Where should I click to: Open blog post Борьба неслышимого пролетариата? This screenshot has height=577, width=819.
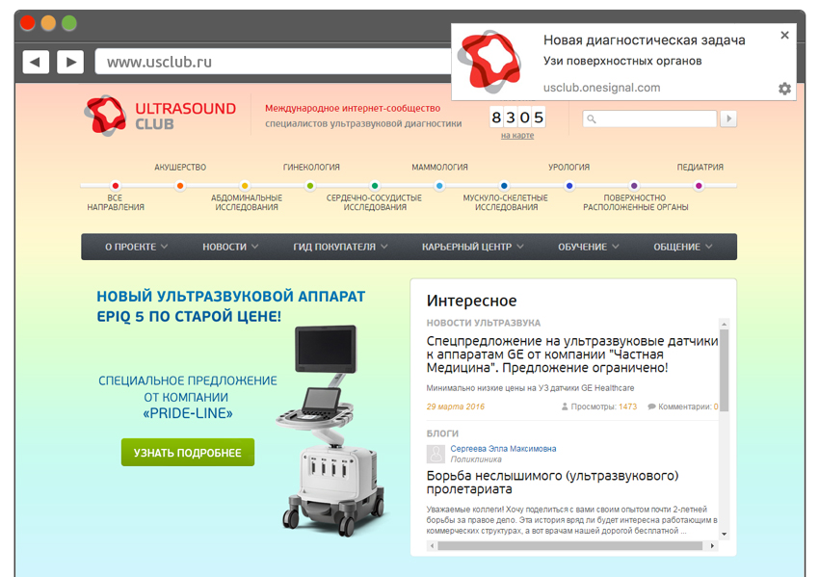[553, 483]
